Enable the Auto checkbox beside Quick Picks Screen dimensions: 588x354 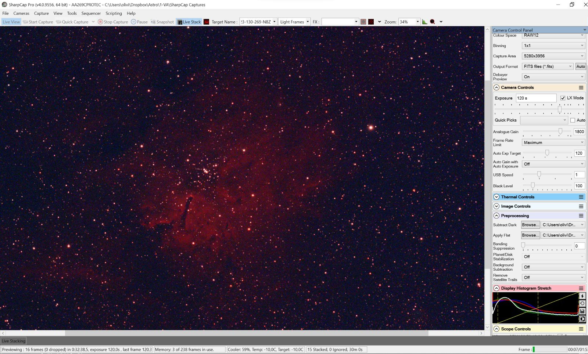tap(573, 120)
